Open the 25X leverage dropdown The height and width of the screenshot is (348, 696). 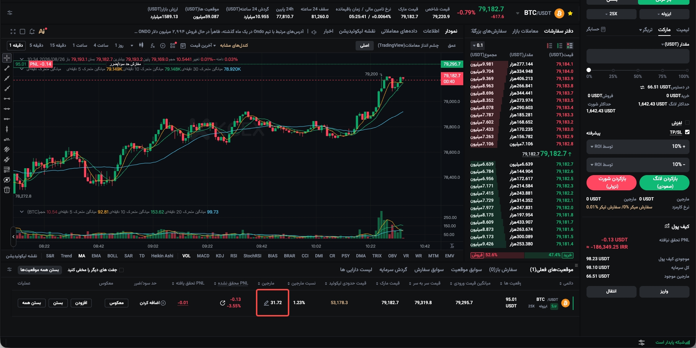point(611,14)
